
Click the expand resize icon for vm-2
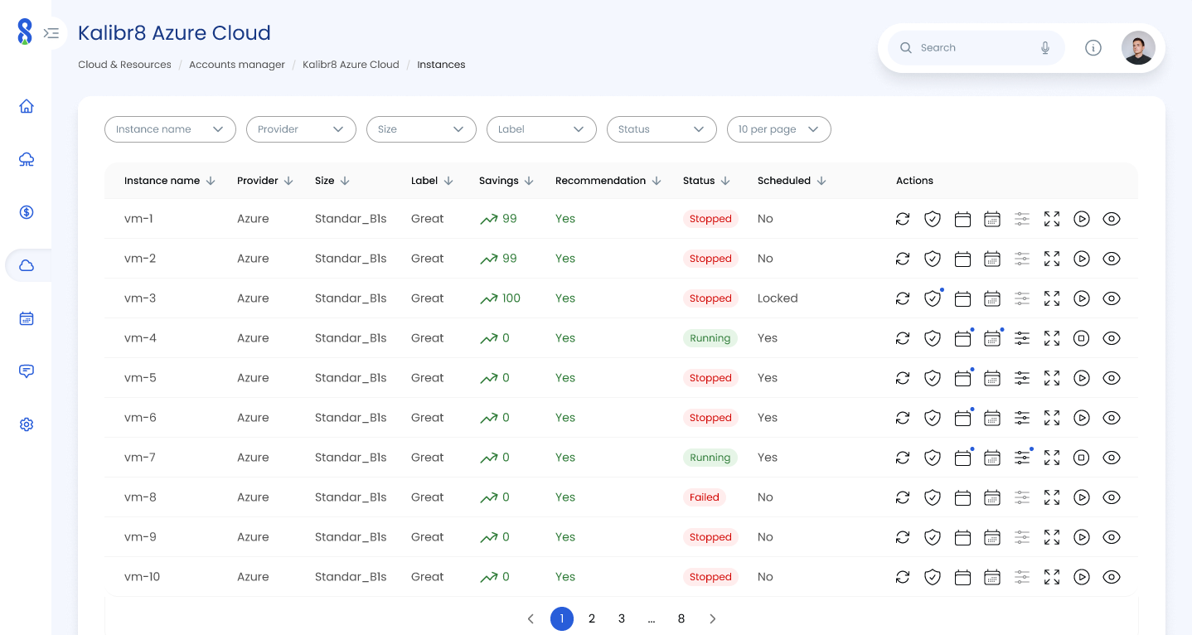pyautogui.click(x=1052, y=259)
